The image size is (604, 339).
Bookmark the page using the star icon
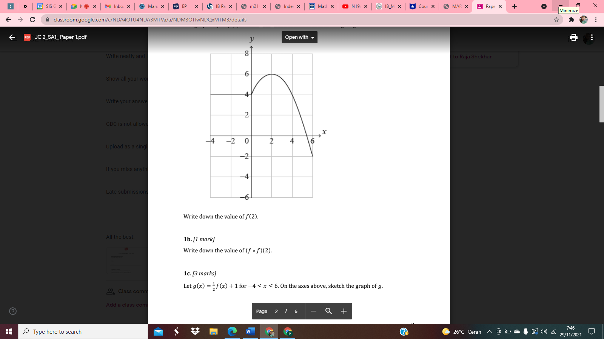[557, 20]
